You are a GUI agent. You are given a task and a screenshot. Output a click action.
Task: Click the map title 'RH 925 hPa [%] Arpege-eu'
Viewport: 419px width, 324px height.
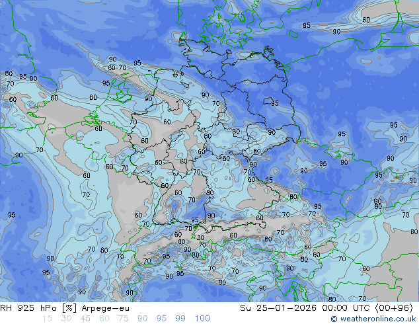pyautogui.click(x=65, y=308)
